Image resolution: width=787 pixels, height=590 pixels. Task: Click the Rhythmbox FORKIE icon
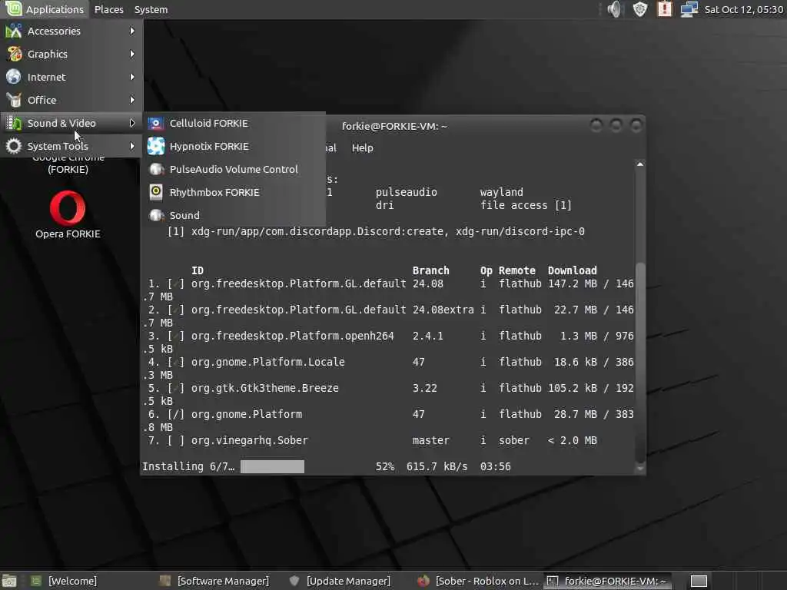[x=156, y=192]
